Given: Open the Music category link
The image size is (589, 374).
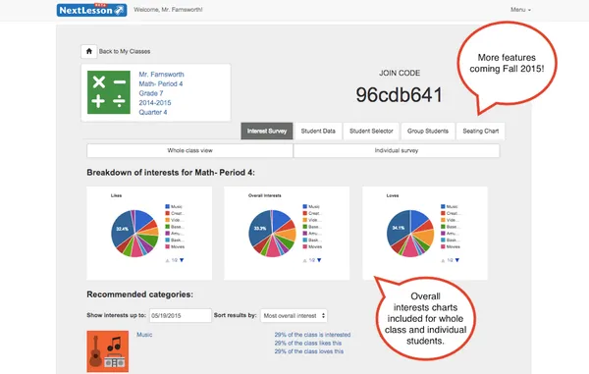Looking at the screenshot, I should coord(144,335).
